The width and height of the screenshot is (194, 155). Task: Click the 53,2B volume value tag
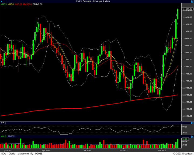point(185,139)
